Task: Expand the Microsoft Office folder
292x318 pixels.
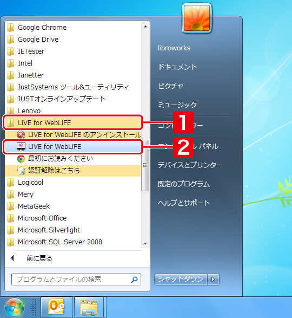Action: pos(73,218)
